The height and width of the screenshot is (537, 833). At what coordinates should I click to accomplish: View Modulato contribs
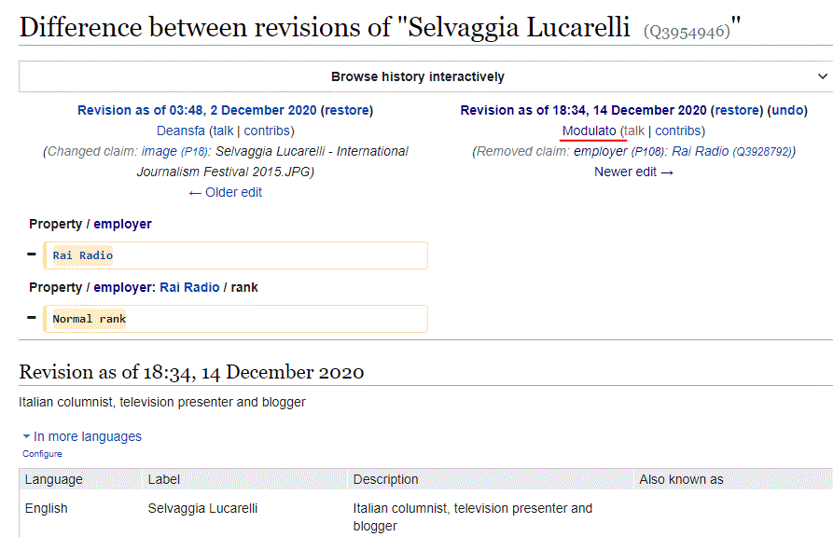tap(678, 131)
